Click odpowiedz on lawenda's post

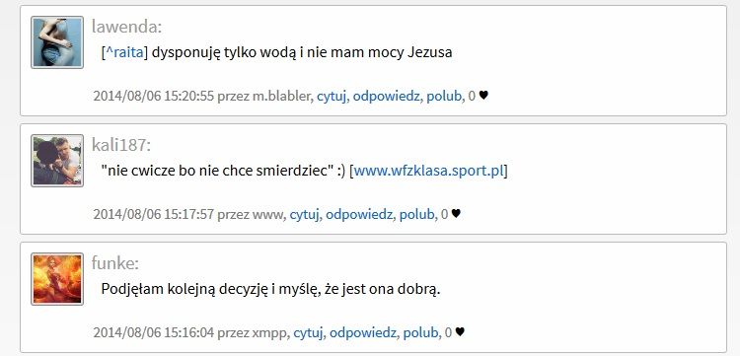click(387, 97)
